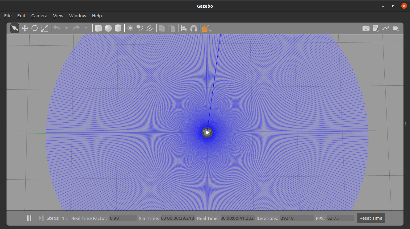Add a Spot light
Screen dimensions: 410x229
click(x=140, y=28)
